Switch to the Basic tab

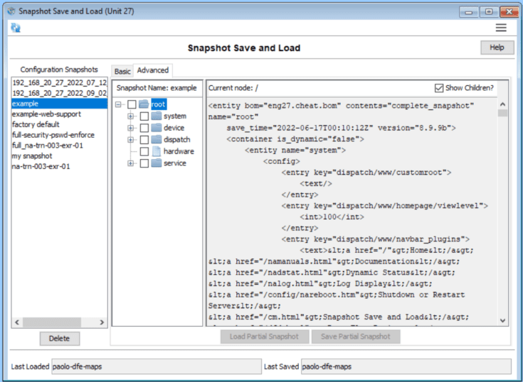[x=122, y=71]
